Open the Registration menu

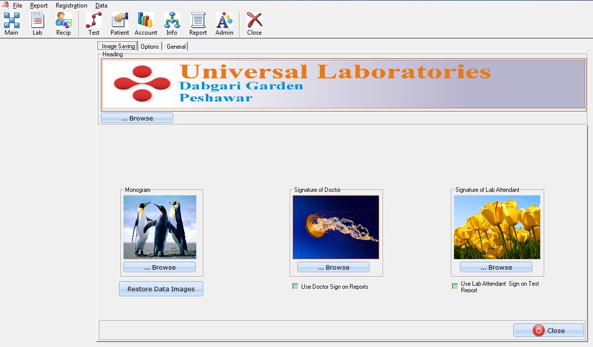[71, 6]
